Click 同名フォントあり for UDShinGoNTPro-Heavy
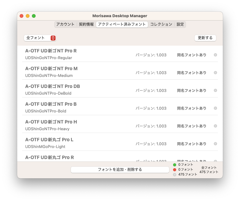The image size is (240, 201). (x=192, y=126)
